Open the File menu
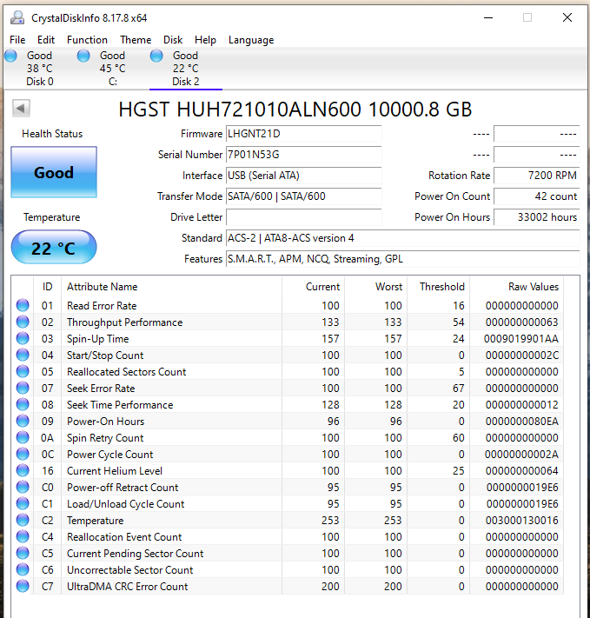This screenshot has height=618, width=590. (x=17, y=40)
